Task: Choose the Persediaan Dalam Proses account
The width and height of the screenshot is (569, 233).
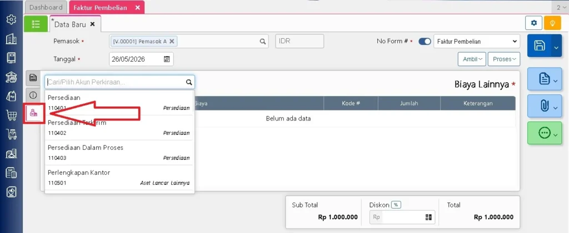Action: [119, 153]
